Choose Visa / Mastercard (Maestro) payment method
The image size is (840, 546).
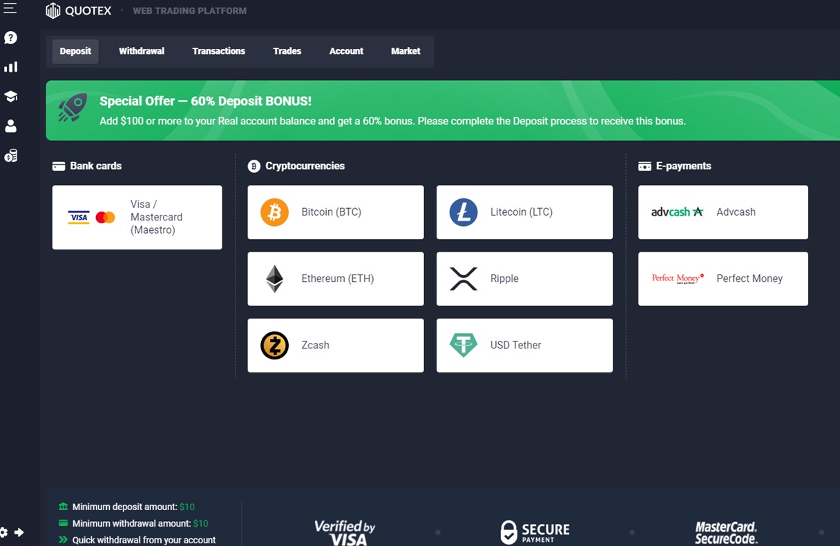click(x=137, y=217)
